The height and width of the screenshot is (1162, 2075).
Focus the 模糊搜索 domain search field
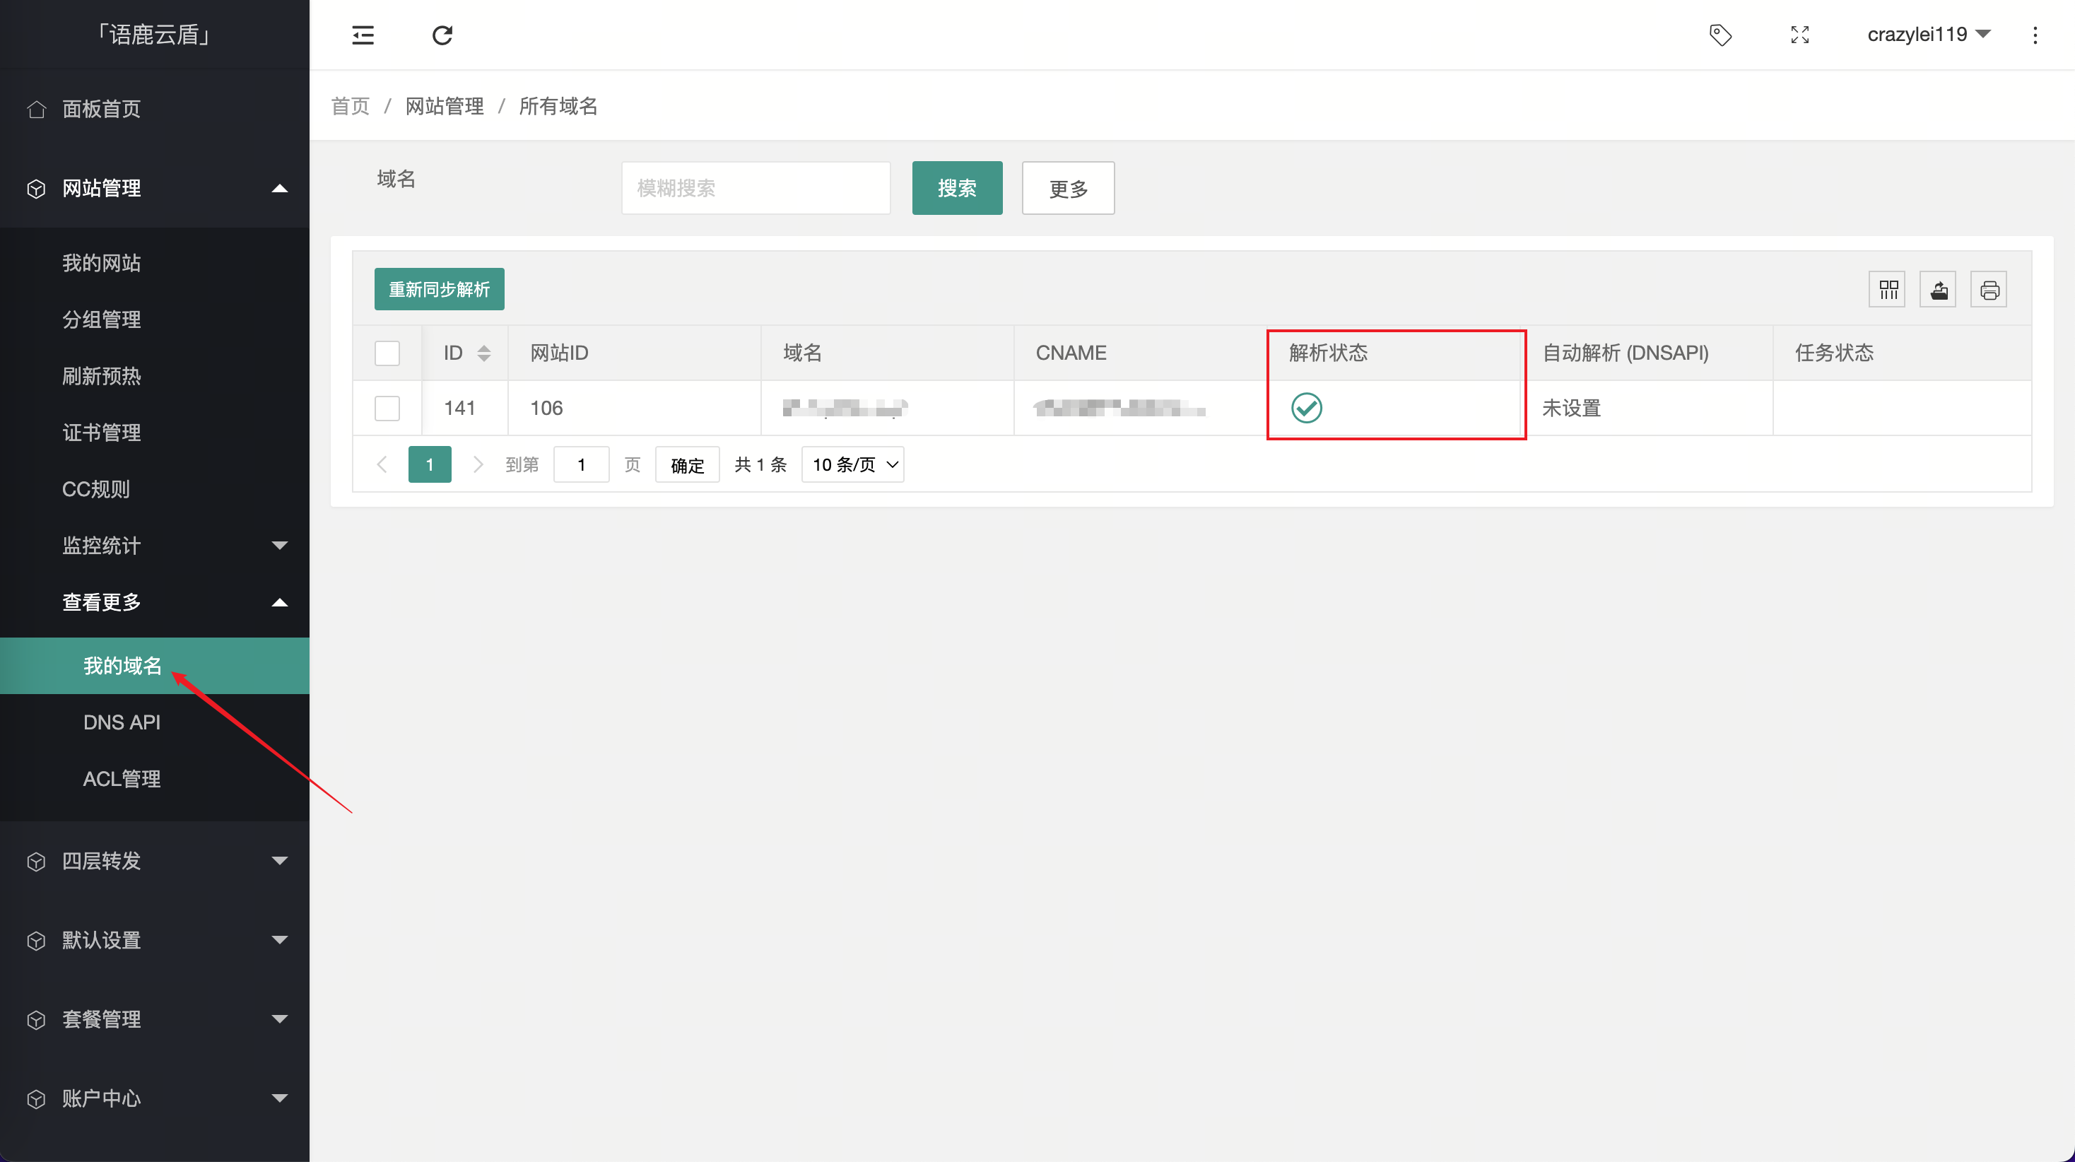[756, 188]
